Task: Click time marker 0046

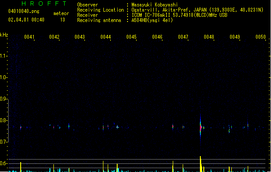Action: [x=157, y=37]
